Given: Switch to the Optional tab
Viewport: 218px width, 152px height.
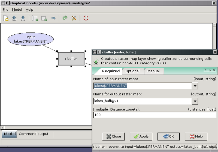Looking at the screenshot, I should [x=132, y=71].
